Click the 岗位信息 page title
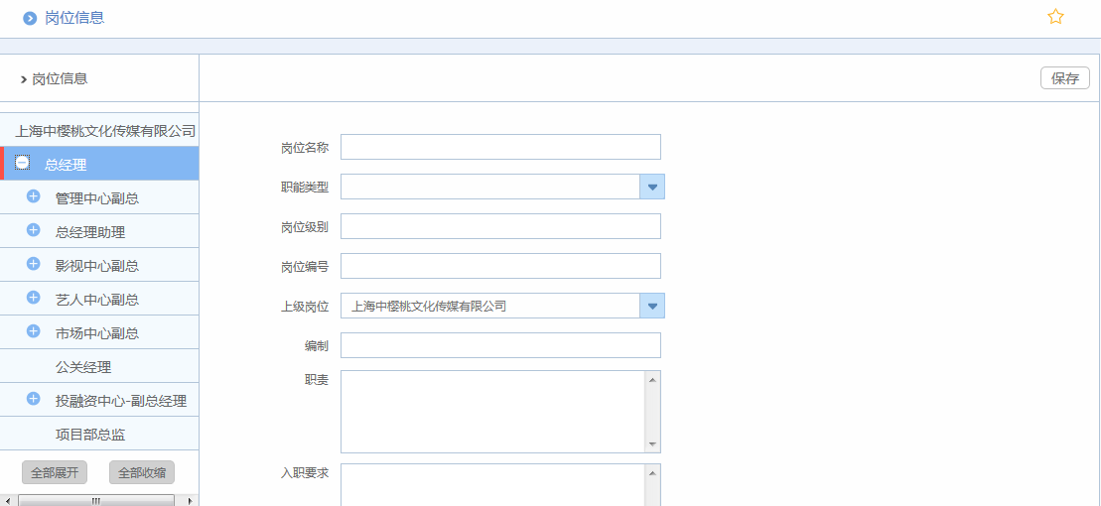1101x506 pixels. [x=74, y=18]
